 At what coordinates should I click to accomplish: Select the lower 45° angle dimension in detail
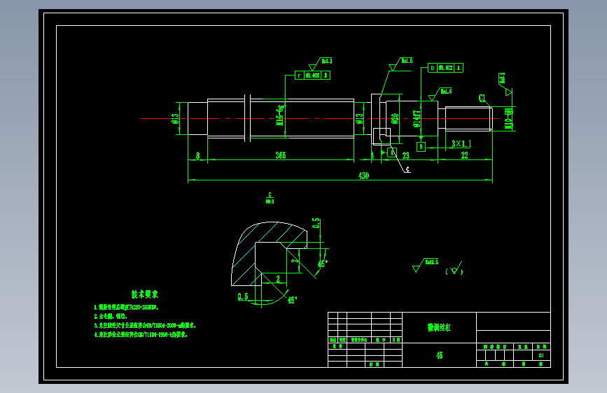click(x=292, y=300)
